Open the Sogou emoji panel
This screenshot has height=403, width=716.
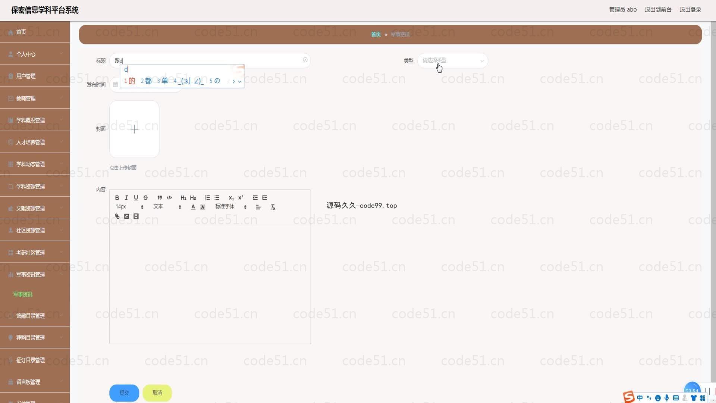pos(658,398)
